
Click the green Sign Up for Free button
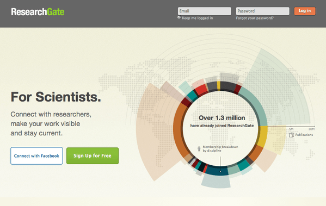coord(93,156)
